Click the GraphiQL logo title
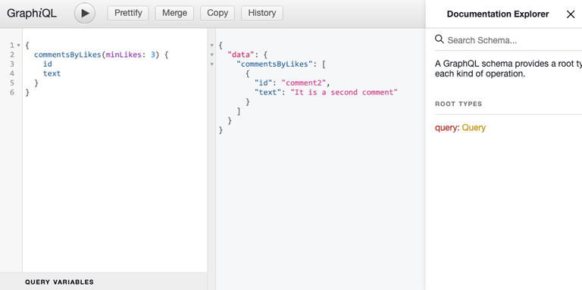This screenshot has width=582, height=290. point(32,13)
